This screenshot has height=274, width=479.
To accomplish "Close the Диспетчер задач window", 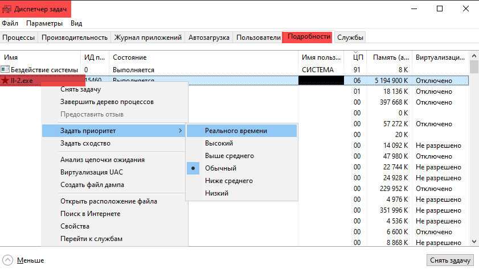I will coord(465,9).
